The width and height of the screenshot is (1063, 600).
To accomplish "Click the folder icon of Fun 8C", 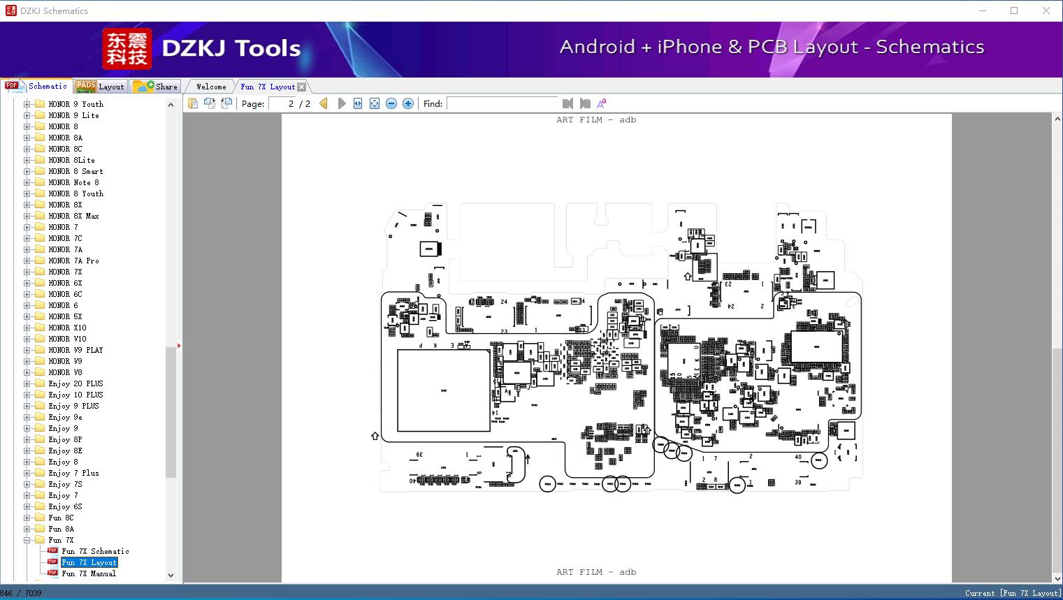I will [x=40, y=518].
